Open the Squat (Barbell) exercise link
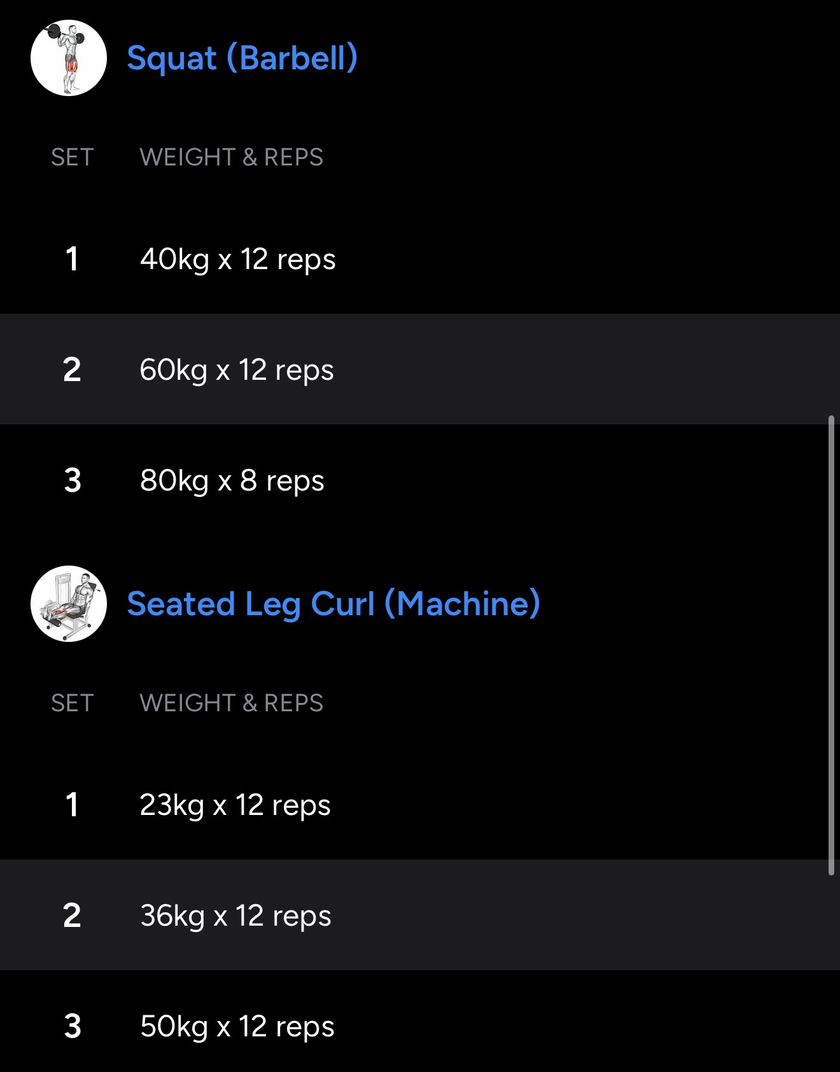The image size is (840, 1072). coord(242,58)
